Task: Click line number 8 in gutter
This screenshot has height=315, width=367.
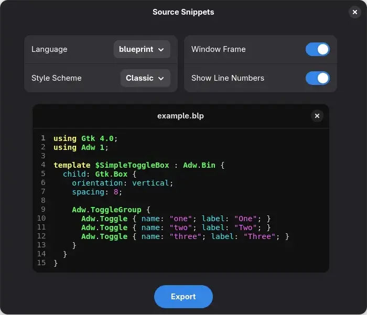Action: 43,200
